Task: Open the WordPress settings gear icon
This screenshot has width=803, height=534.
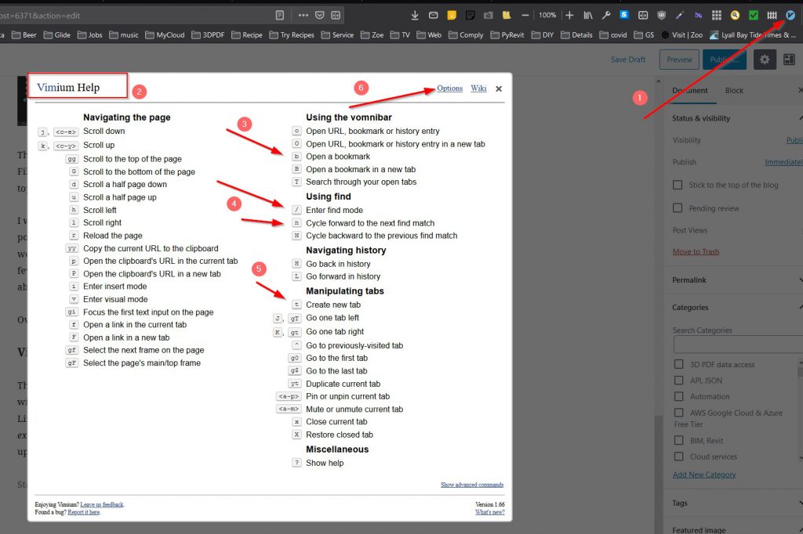Action: (x=765, y=60)
